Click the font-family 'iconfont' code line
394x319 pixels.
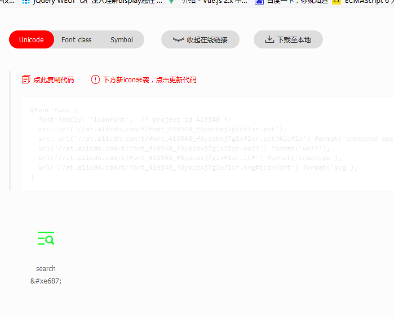coord(134,119)
